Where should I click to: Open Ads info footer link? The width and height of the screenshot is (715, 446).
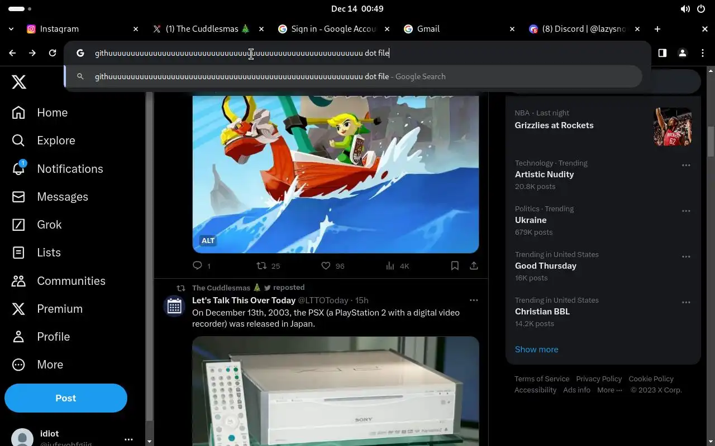pos(576,390)
